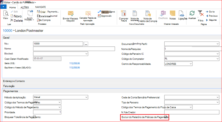Expand the Faturação section
Image resolution: width=222 pixels, height=122 pixels.
click(x=112, y=86)
